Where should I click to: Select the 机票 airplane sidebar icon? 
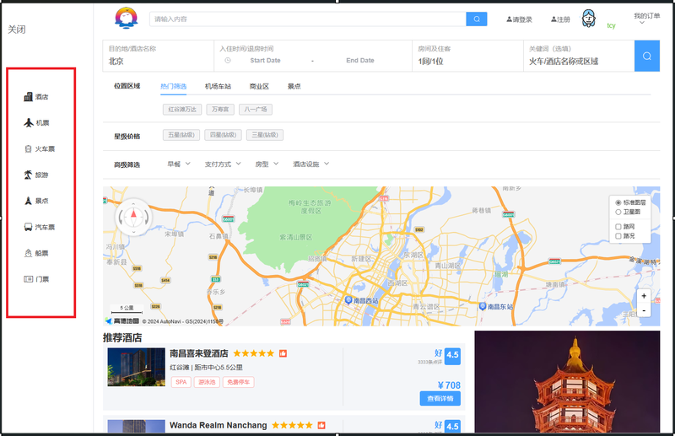coord(29,122)
